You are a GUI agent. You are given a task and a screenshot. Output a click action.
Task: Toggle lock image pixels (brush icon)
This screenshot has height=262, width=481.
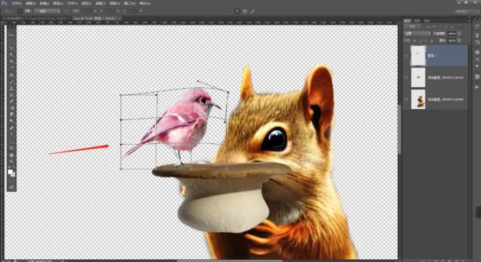[x=420, y=40]
